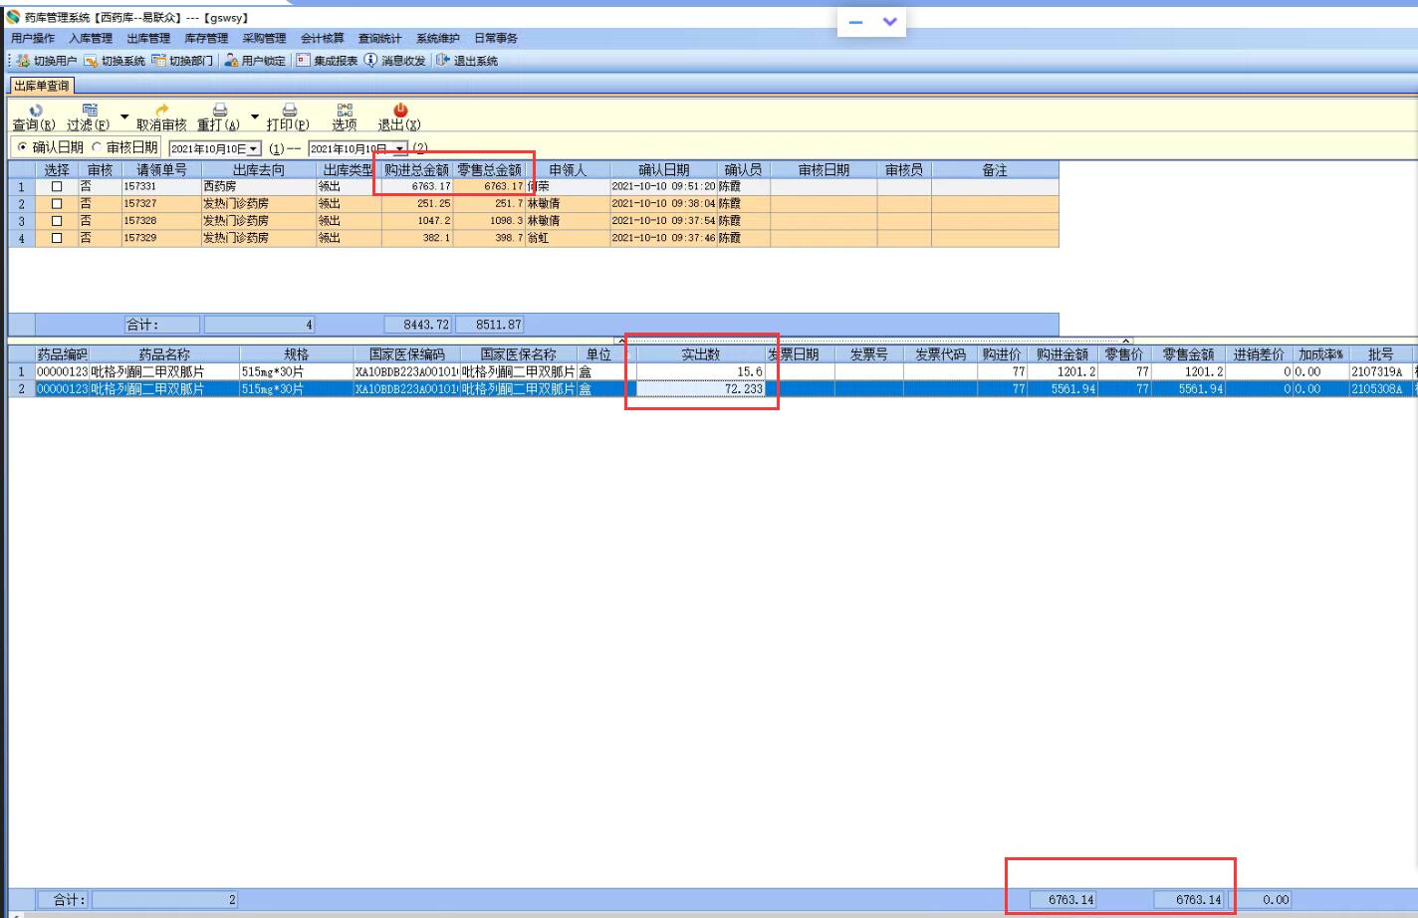Screen dimensions: 1418x918
Task: Open the 系统维护 menu
Action: click(437, 39)
